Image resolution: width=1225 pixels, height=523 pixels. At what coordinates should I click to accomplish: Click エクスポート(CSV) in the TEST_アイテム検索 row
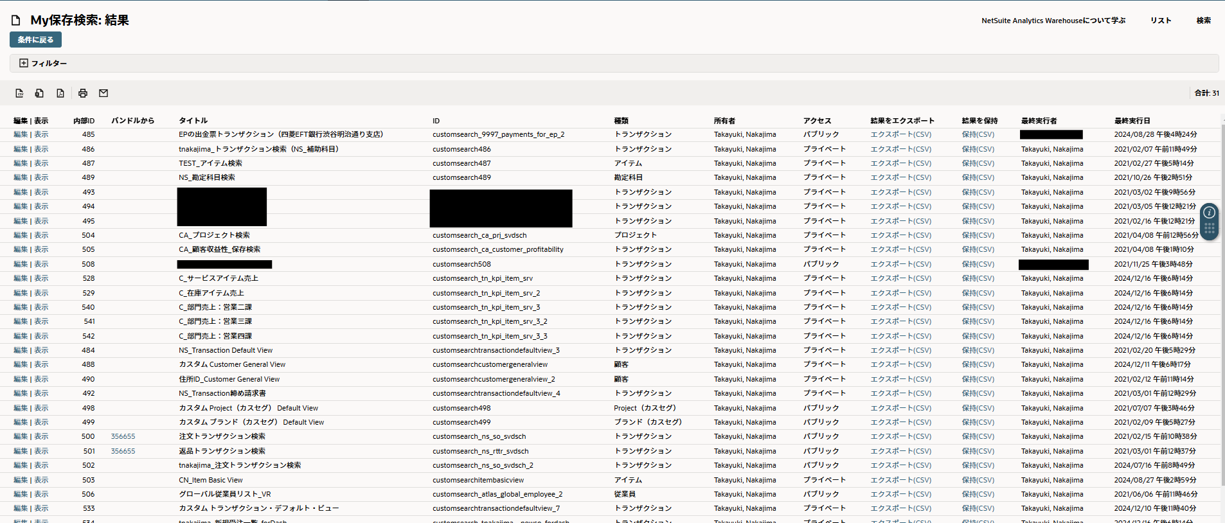click(x=901, y=163)
